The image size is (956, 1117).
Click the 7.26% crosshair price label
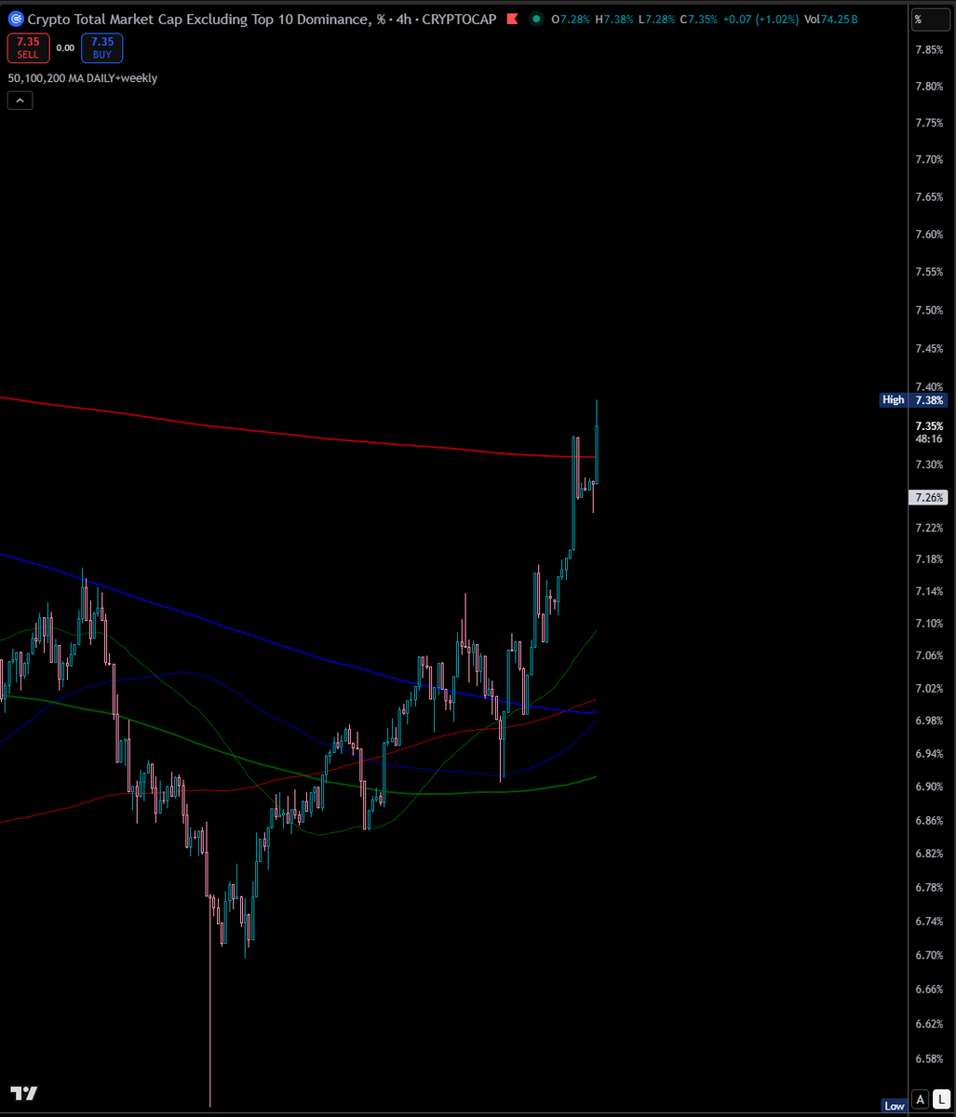929,498
